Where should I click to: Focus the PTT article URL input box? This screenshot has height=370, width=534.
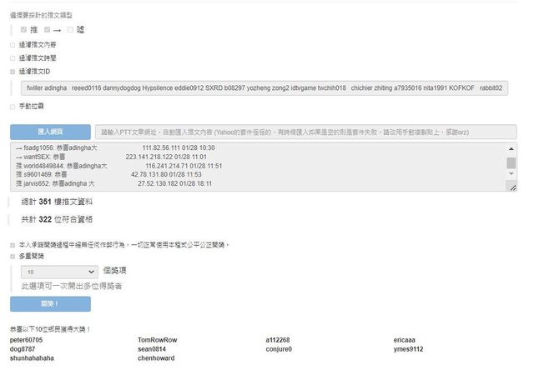pyautogui.click(x=305, y=132)
